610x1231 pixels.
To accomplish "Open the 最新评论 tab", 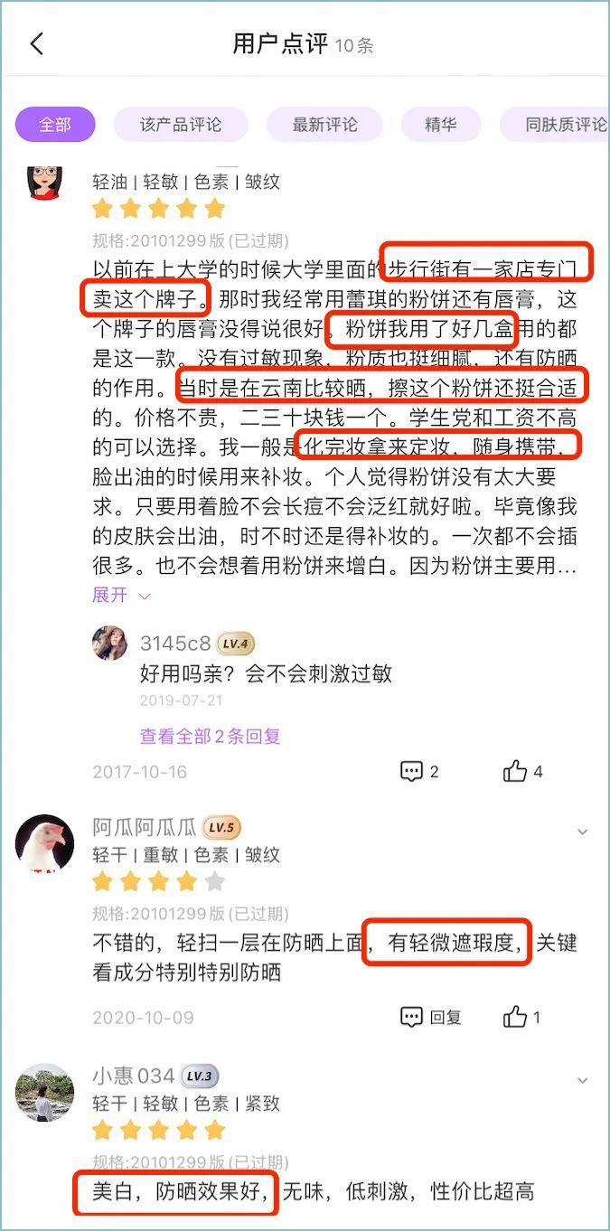I will pos(324,125).
